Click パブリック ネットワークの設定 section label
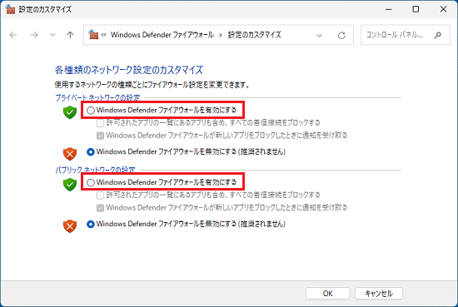 [x=95, y=170]
